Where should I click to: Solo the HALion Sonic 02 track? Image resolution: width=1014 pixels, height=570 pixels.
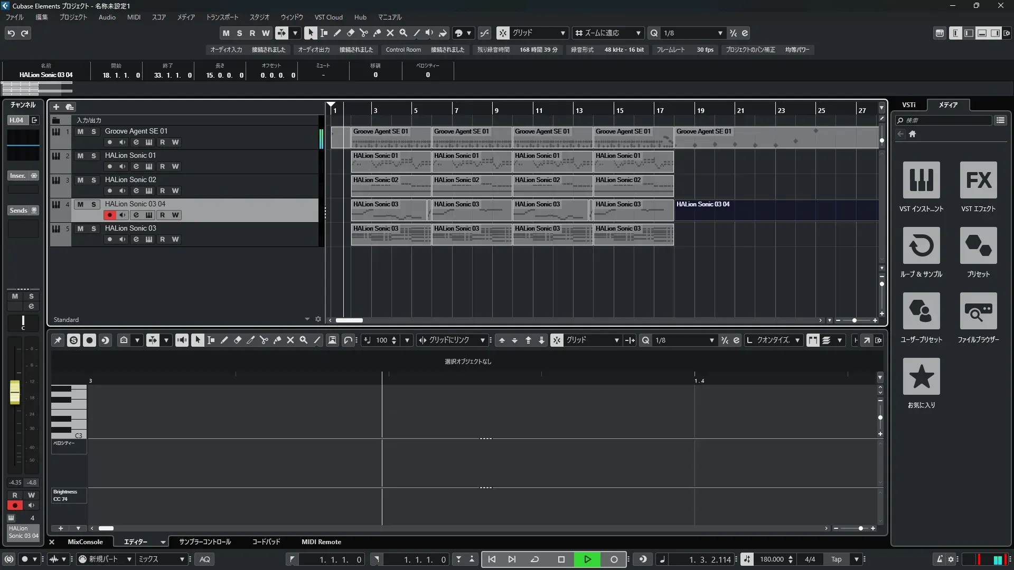pos(93,180)
